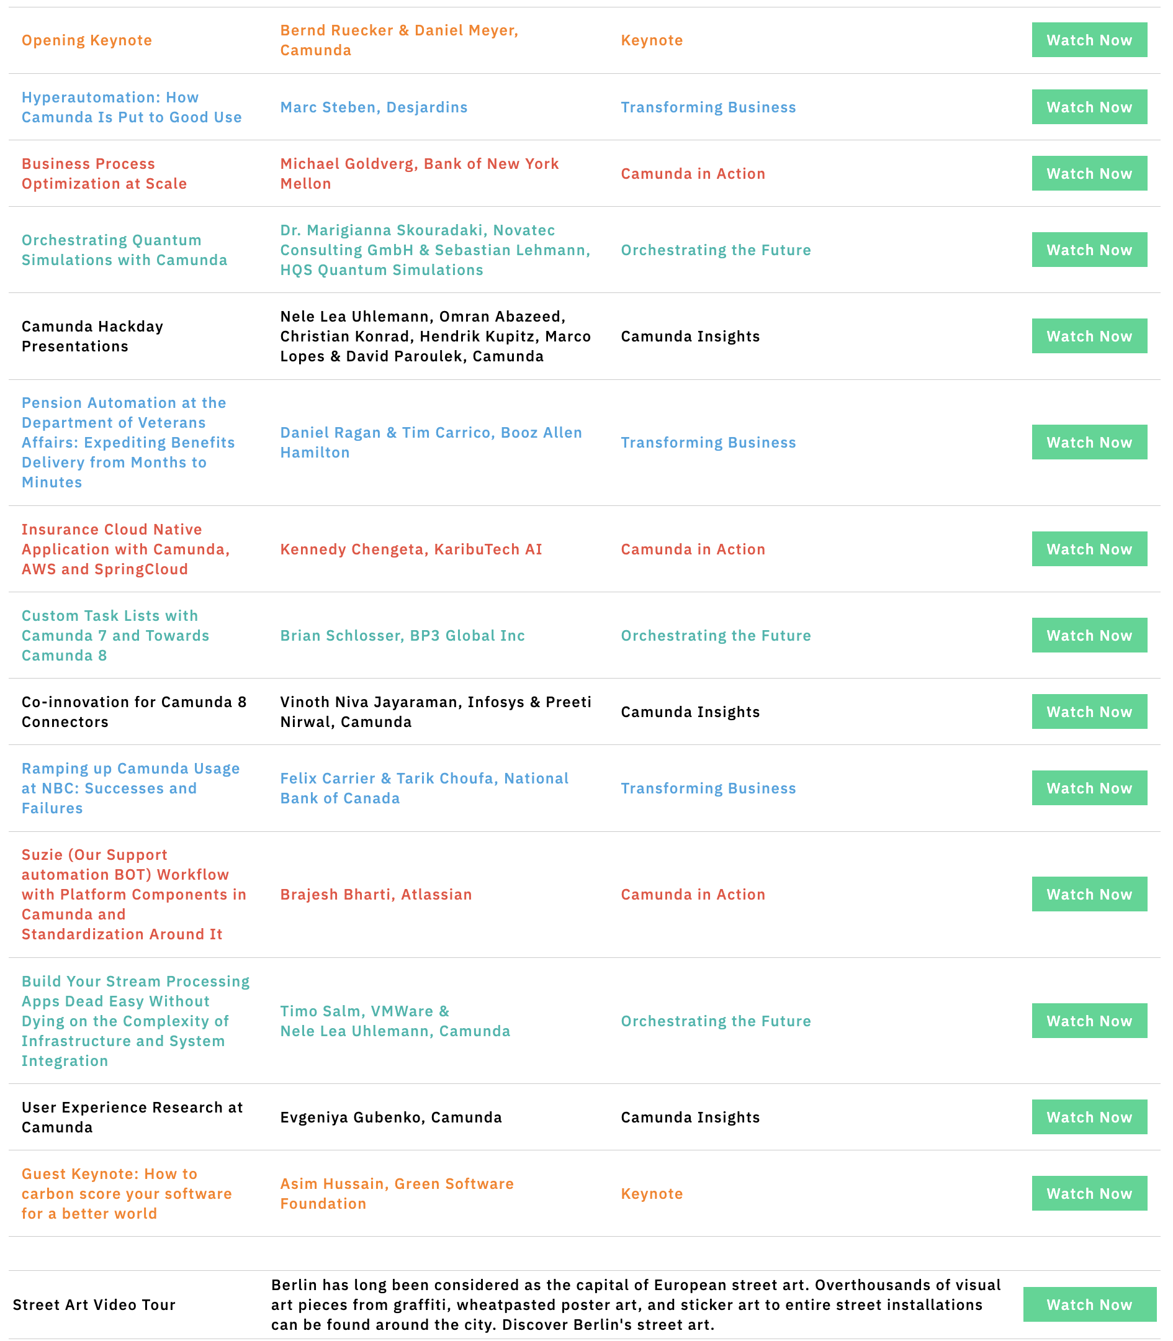Select Hyperautomation: How Camunda Is Put to Good Use title

pyautogui.click(x=132, y=107)
